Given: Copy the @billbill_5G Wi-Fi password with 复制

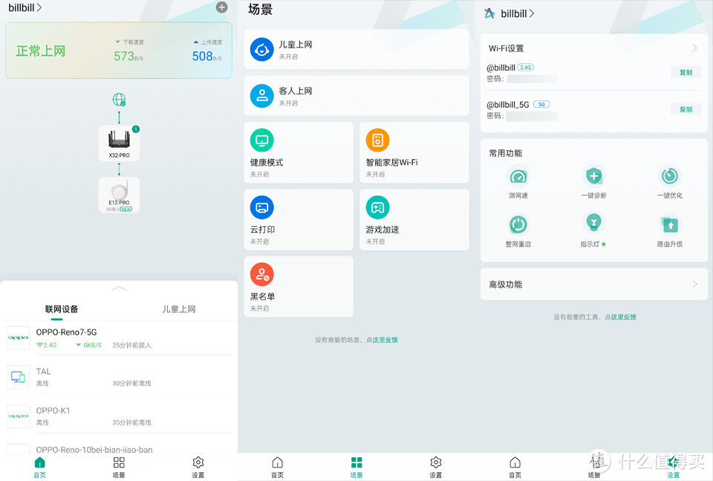Looking at the screenshot, I should pos(685,109).
